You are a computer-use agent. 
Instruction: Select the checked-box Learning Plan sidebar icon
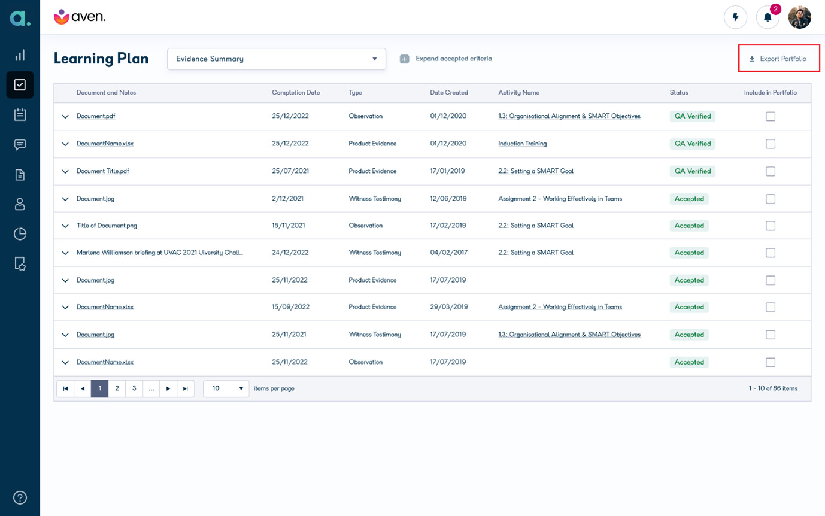[x=20, y=85]
